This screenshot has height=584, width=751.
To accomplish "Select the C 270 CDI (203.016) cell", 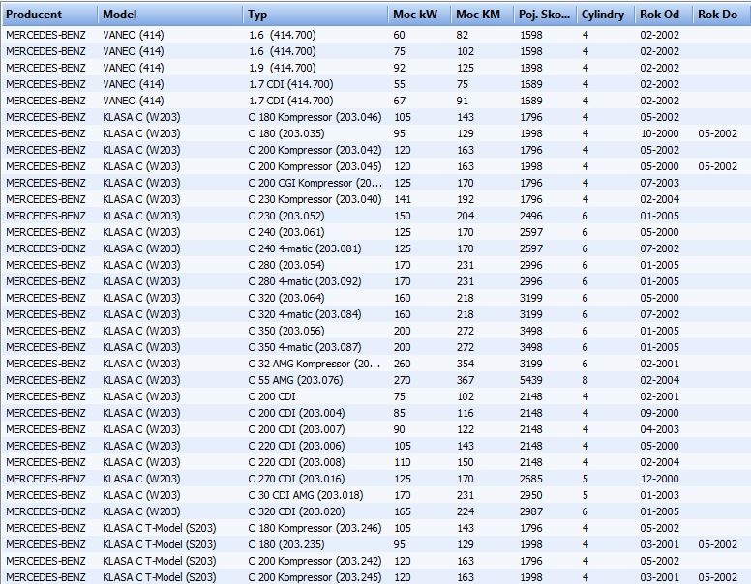I will pyautogui.click(x=296, y=479).
